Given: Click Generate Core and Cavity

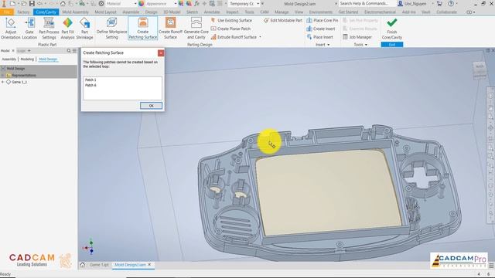Looking at the screenshot, I should 196,29.
